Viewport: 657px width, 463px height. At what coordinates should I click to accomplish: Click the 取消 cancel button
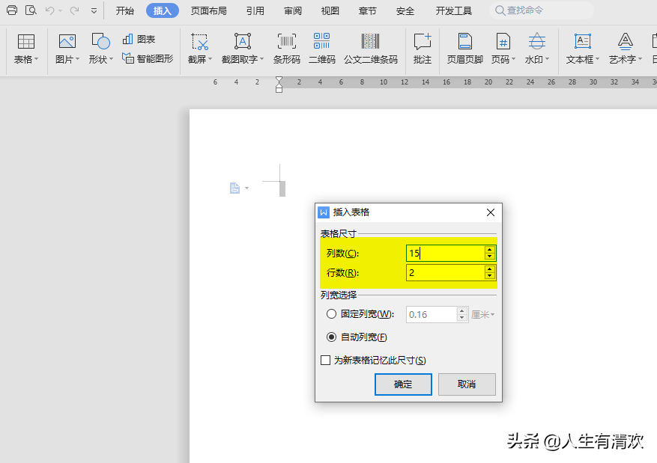467,384
